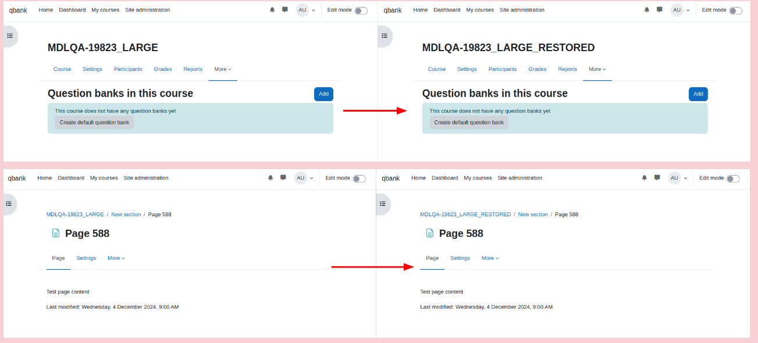Open course index drawer in original Page 588 panel
The width and height of the screenshot is (758, 343).
(x=9, y=203)
